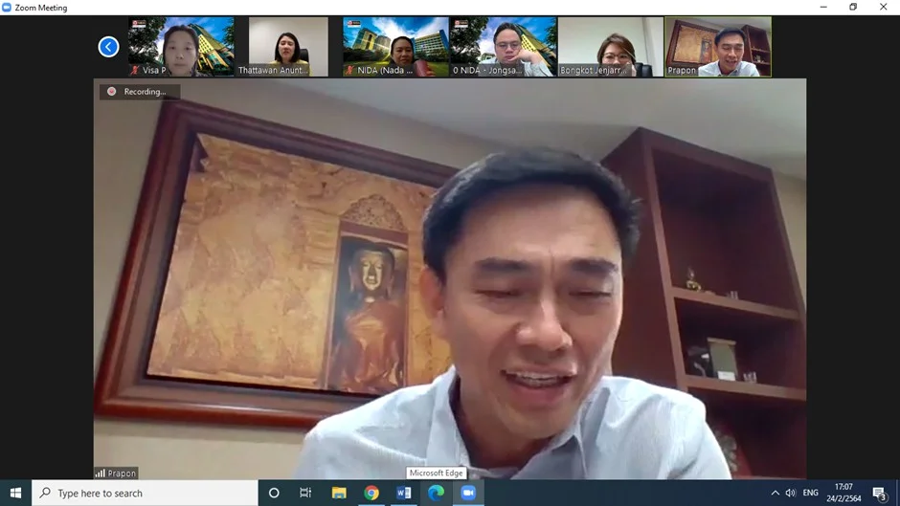This screenshot has width=900, height=506.
Task: Open Task View on the taskbar
Action: [305, 493]
